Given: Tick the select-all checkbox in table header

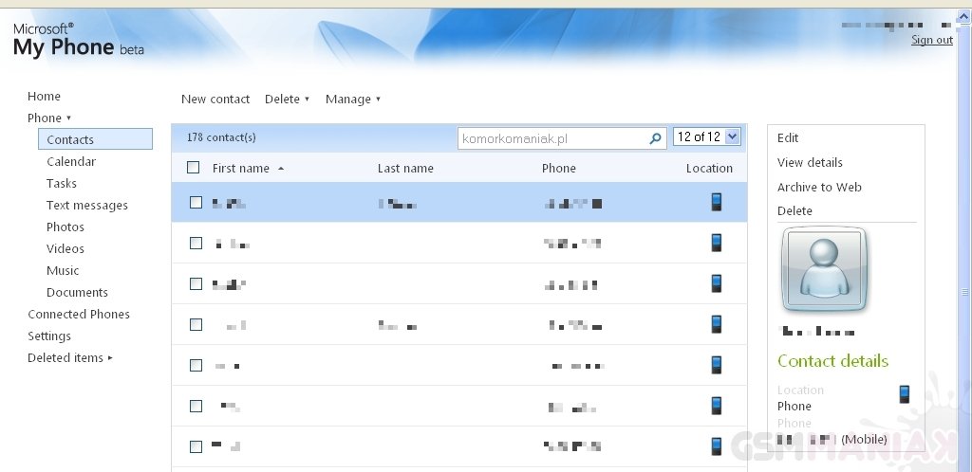Looking at the screenshot, I should point(194,167).
